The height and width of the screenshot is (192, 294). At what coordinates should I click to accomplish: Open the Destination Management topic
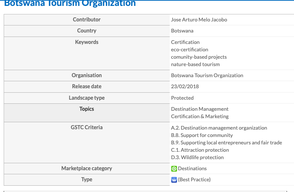200,109
